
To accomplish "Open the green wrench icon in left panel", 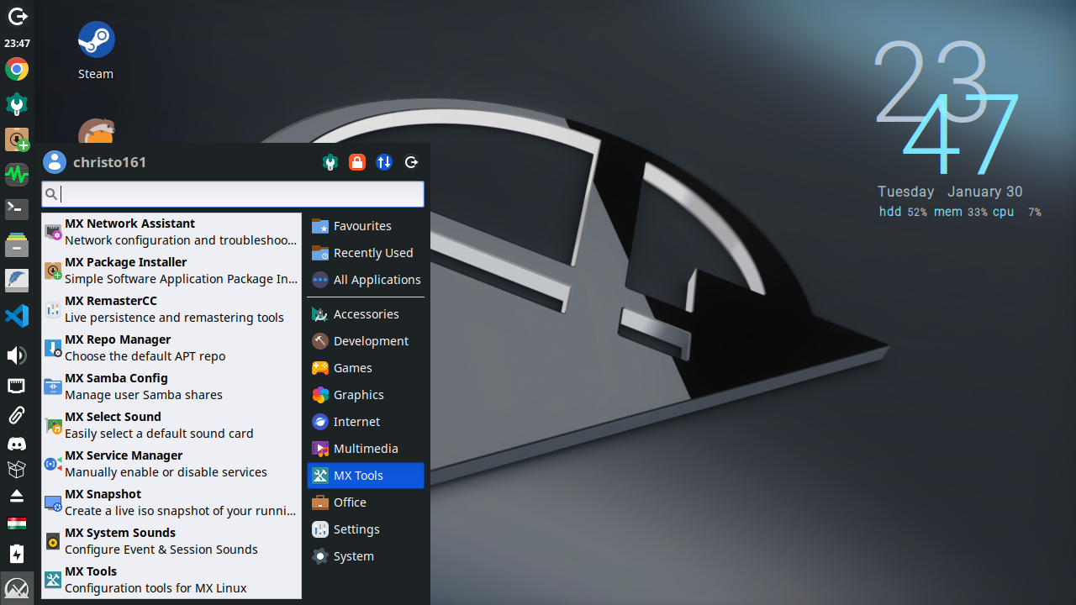I will pyautogui.click(x=17, y=104).
